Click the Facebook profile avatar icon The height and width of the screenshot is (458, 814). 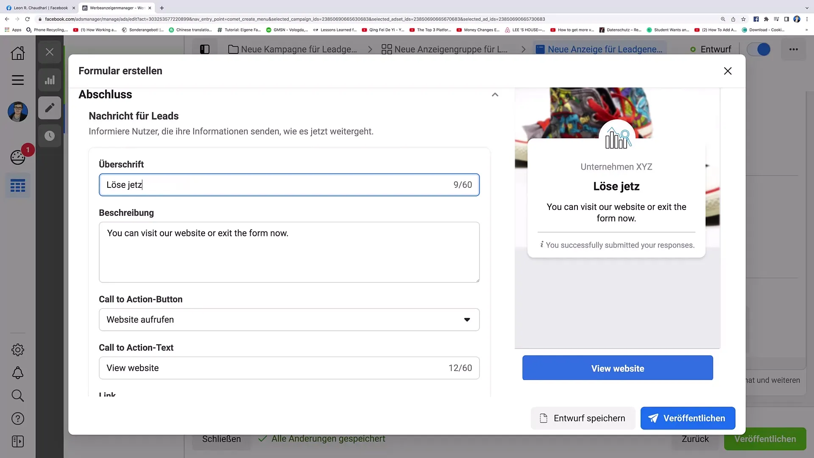click(x=18, y=111)
